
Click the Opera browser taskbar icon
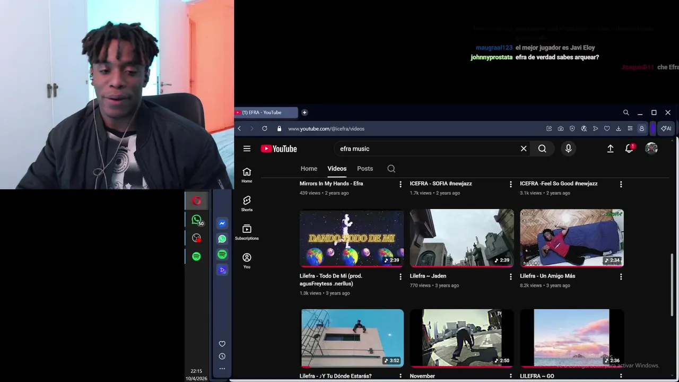coord(196,201)
